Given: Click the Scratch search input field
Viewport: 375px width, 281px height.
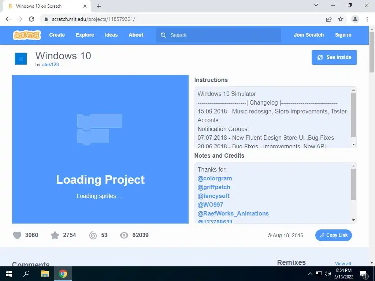Looking at the screenshot, I should 219,35.
